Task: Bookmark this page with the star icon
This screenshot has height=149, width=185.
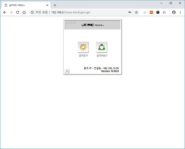Action: pyautogui.click(x=136, y=12)
